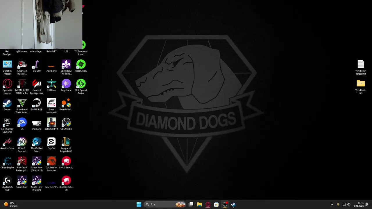Open Microsoft Store from the taskbar
372x209 pixels.
pyautogui.click(x=216, y=204)
